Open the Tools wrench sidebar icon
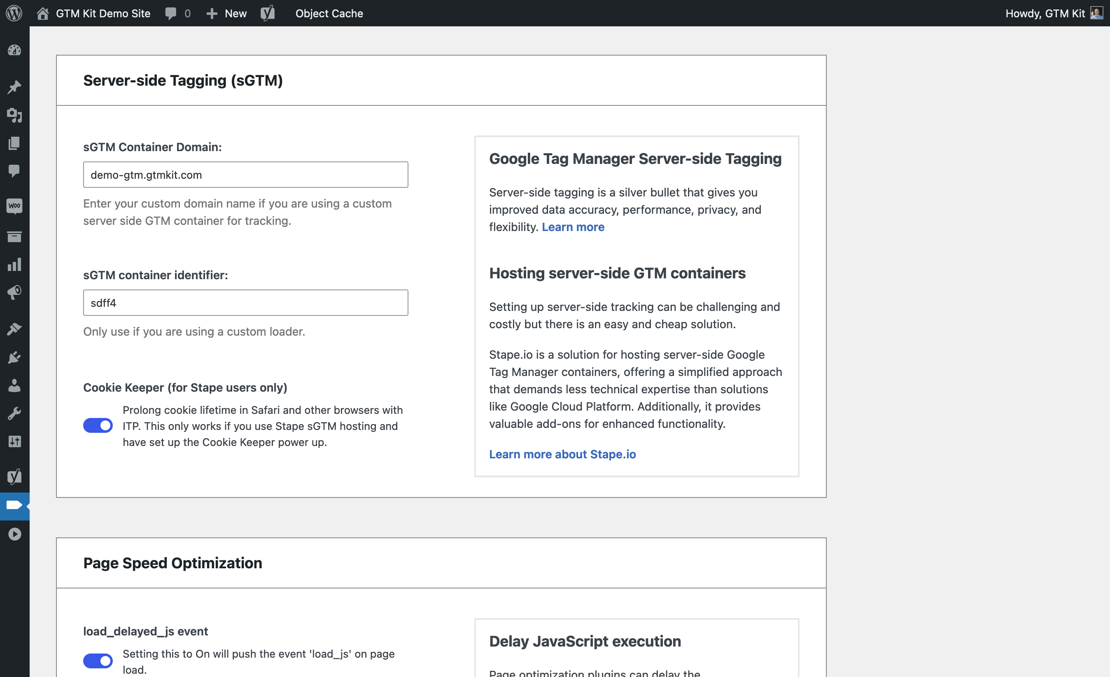The width and height of the screenshot is (1110, 677). [14, 413]
